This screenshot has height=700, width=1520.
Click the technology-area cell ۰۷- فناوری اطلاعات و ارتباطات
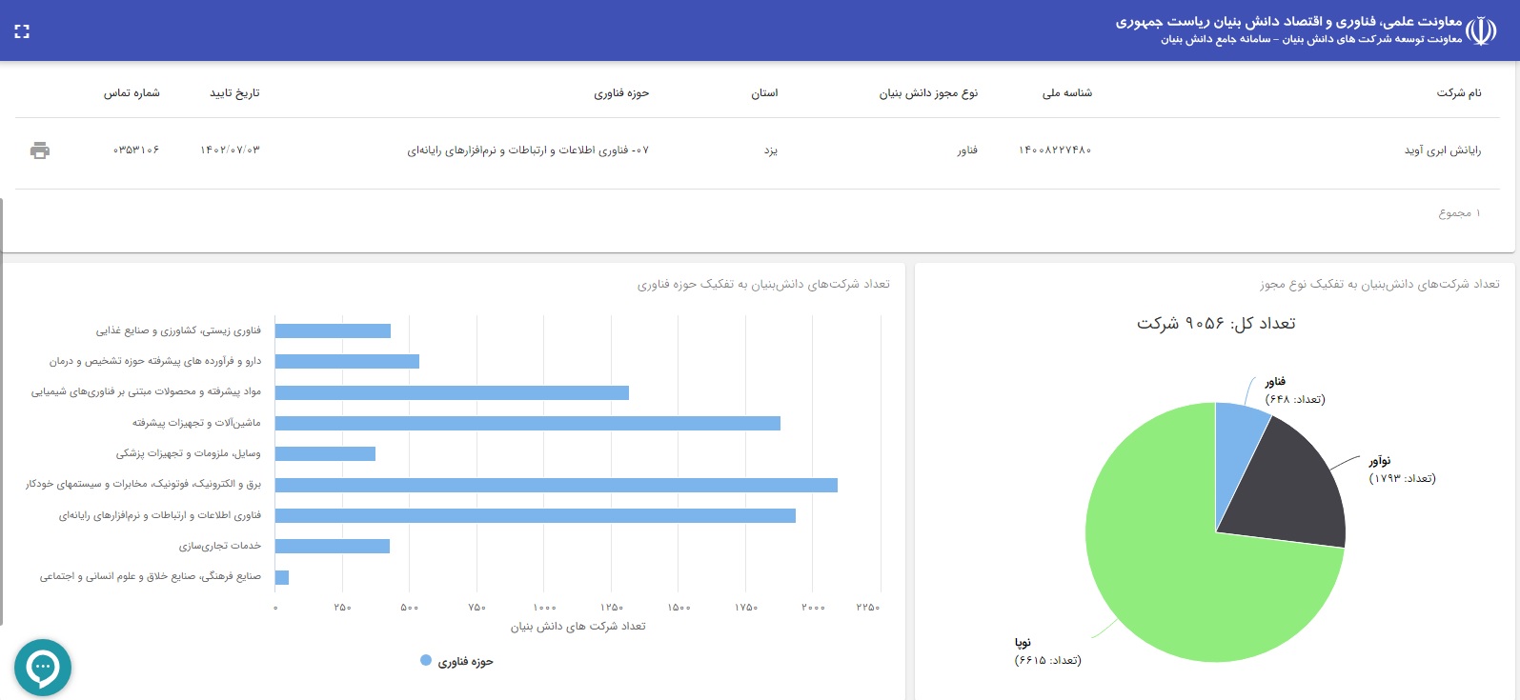pyautogui.click(x=528, y=150)
